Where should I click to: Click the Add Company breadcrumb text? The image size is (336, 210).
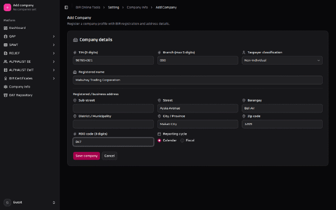(x=166, y=8)
